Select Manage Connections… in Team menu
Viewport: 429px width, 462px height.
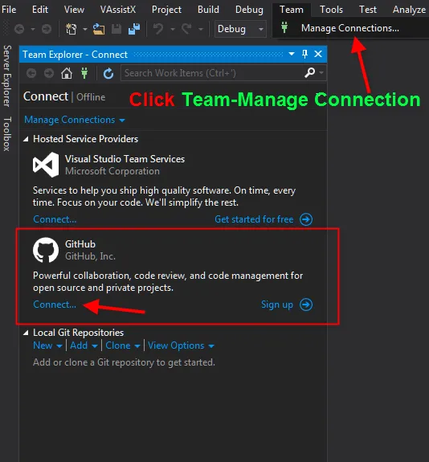click(350, 28)
